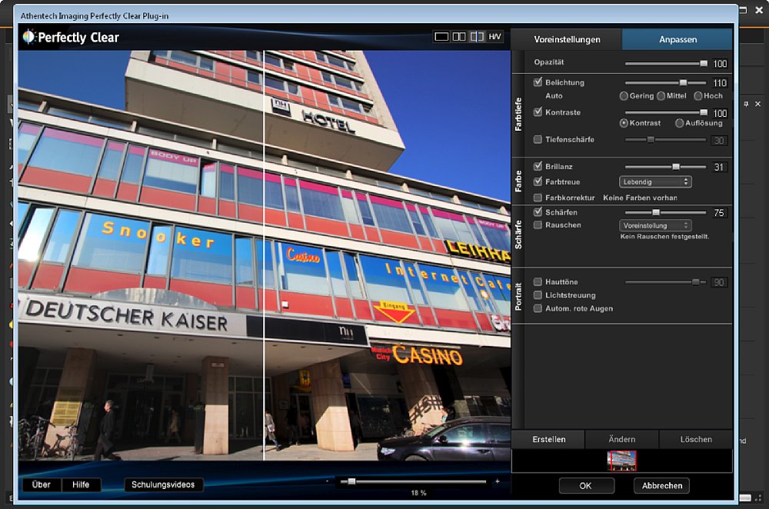
Task: Click the Brillanz slider handle
Action: coord(676,167)
